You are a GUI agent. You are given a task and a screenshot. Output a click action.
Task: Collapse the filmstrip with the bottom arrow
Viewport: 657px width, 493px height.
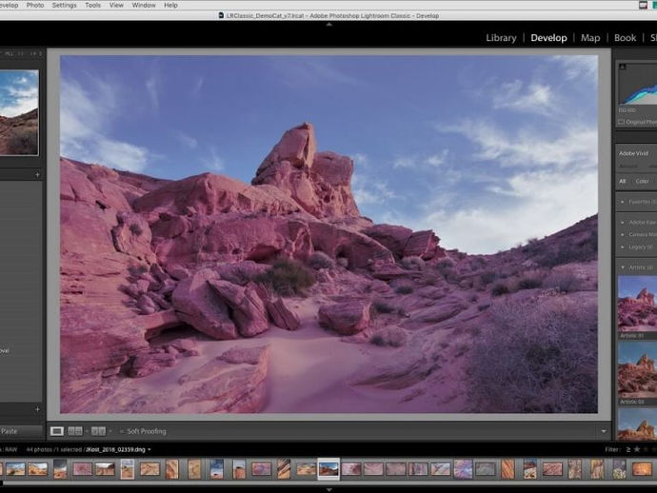click(328, 489)
